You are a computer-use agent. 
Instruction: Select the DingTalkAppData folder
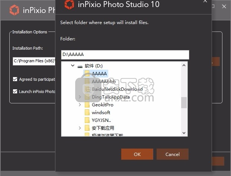111,97
